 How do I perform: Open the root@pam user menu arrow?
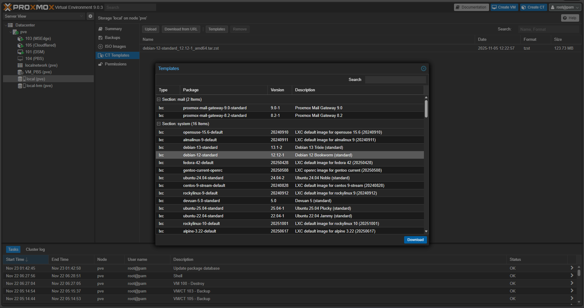click(577, 8)
